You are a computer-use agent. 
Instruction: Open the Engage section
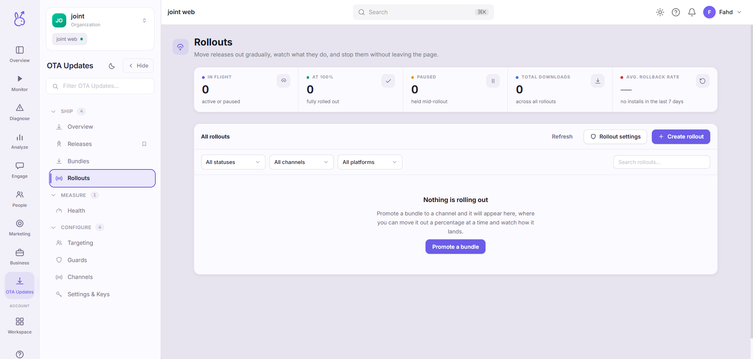20,170
